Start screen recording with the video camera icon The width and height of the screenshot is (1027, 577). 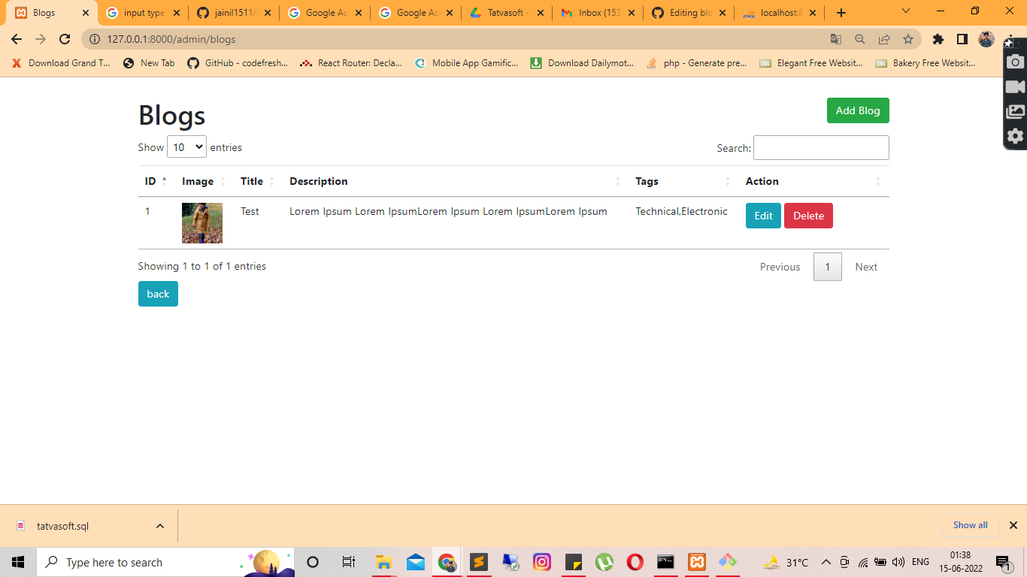(1015, 86)
